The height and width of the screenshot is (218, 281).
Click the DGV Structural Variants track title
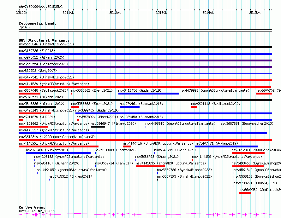pos(44,40)
